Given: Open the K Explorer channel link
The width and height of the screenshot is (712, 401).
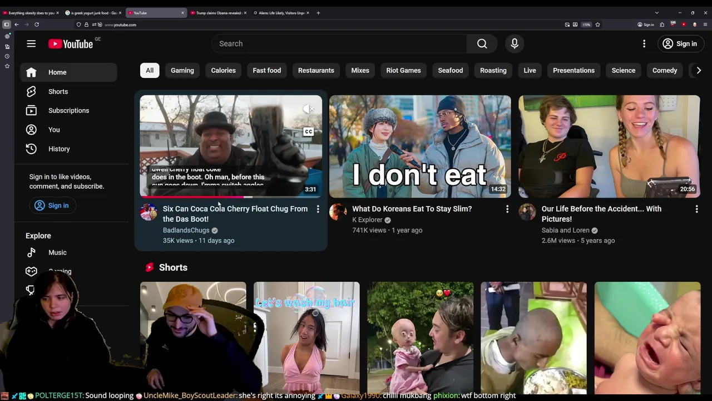Looking at the screenshot, I should (367, 220).
